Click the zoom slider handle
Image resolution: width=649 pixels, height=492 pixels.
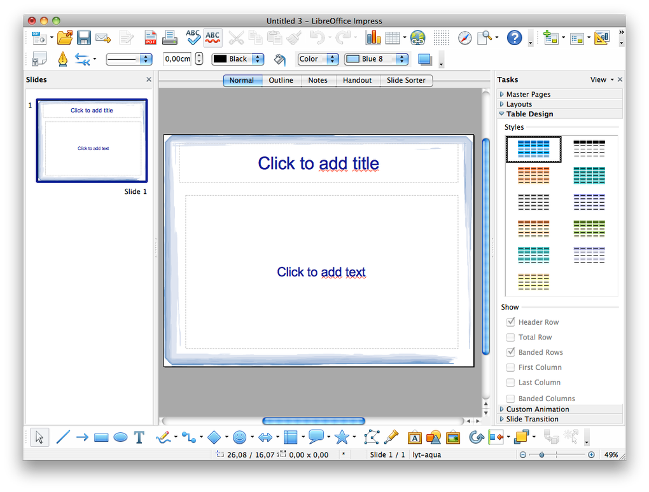[x=542, y=454]
